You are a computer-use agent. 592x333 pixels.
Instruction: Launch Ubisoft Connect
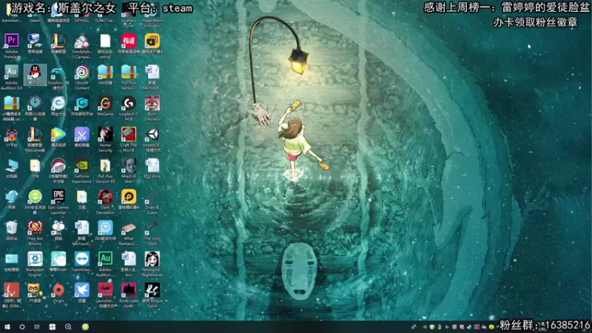(82, 78)
